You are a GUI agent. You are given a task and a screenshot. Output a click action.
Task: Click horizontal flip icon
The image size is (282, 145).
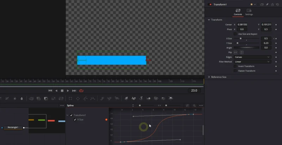tap(236, 52)
